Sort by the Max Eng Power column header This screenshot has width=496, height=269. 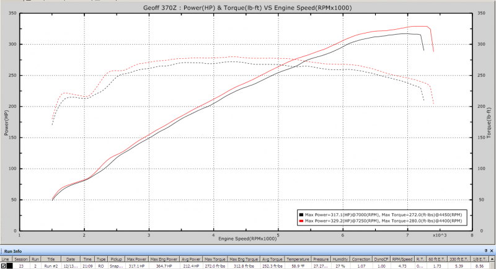[164, 259]
